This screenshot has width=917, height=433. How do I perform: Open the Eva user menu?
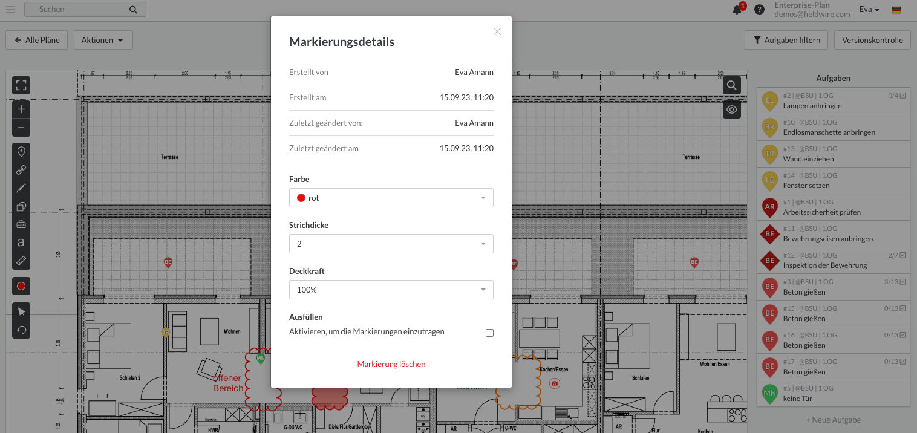point(869,10)
